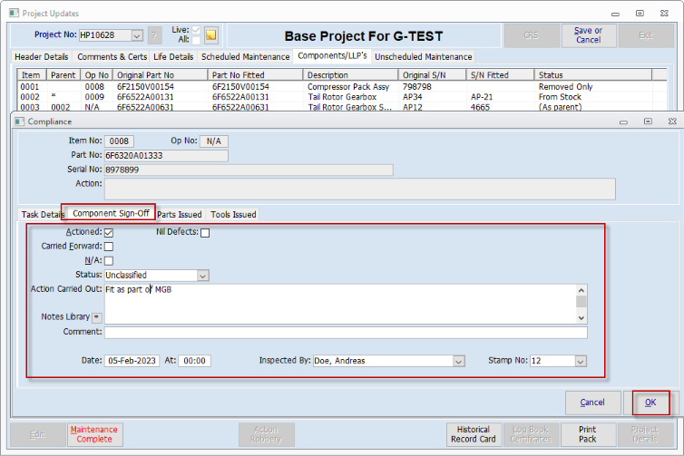Click the yellow note icon beside Live

click(x=210, y=34)
